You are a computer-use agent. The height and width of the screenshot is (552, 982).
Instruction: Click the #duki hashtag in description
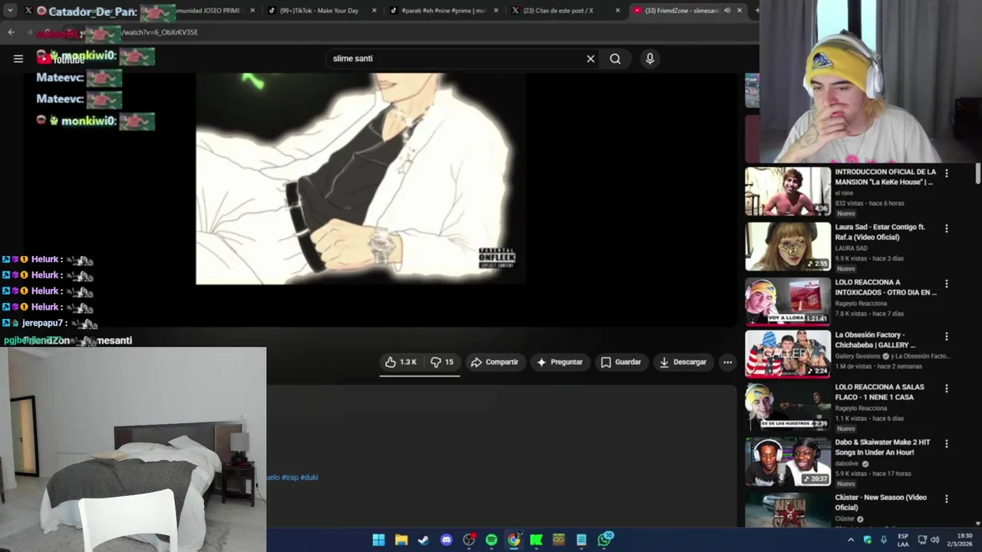click(x=309, y=477)
